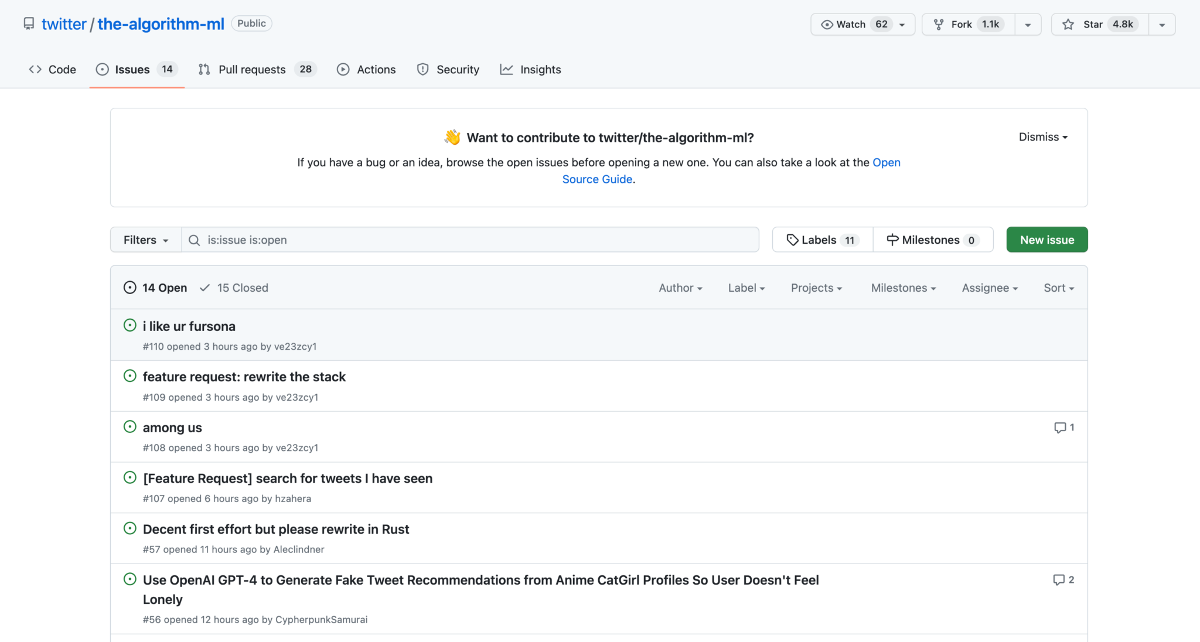
Task: Click the Actions play icon
Action: pos(343,69)
